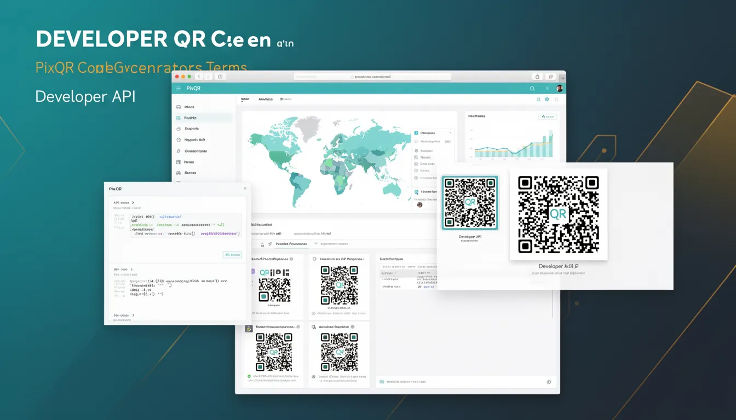Image resolution: width=736 pixels, height=420 pixels.
Task: Switch to the Scan tab
Action: pos(245,100)
